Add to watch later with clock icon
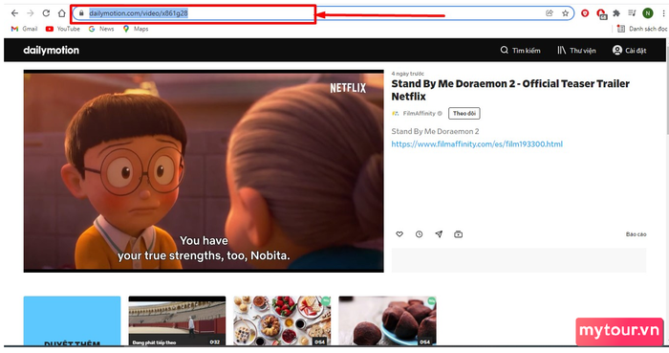The height and width of the screenshot is (353, 669). [x=419, y=234]
